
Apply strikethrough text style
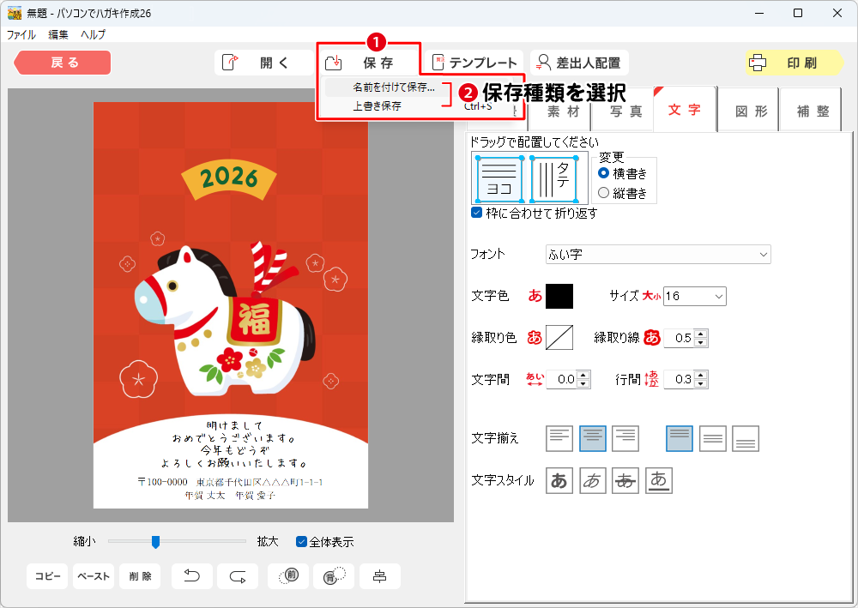click(x=625, y=481)
